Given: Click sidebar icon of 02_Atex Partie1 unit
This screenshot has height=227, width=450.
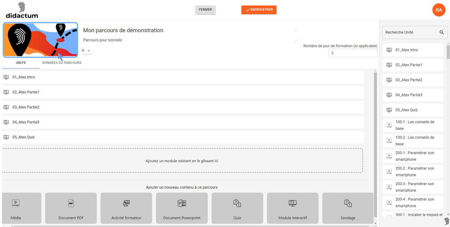Looking at the screenshot, I should pos(389,65).
